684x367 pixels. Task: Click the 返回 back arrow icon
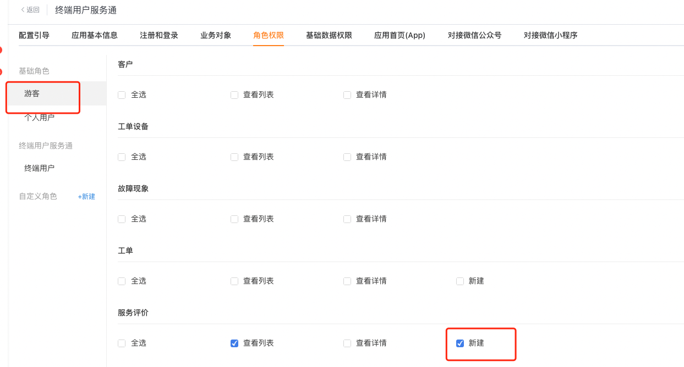(x=23, y=10)
